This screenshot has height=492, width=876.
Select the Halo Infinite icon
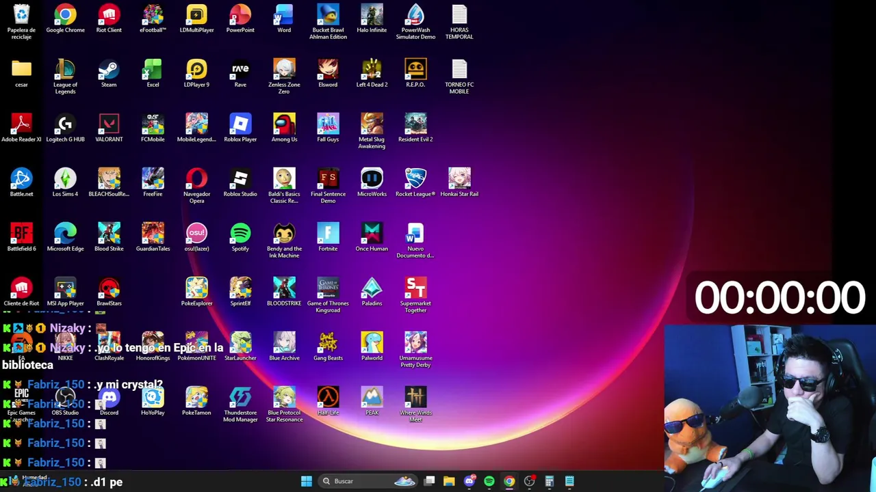tap(372, 19)
